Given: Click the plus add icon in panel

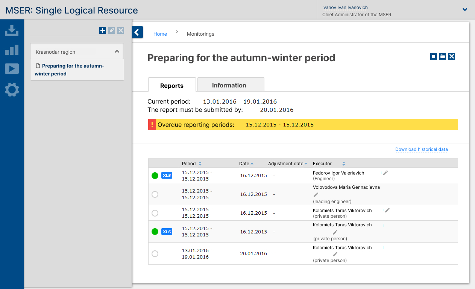Looking at the screenshot, I should click(103, 30).
